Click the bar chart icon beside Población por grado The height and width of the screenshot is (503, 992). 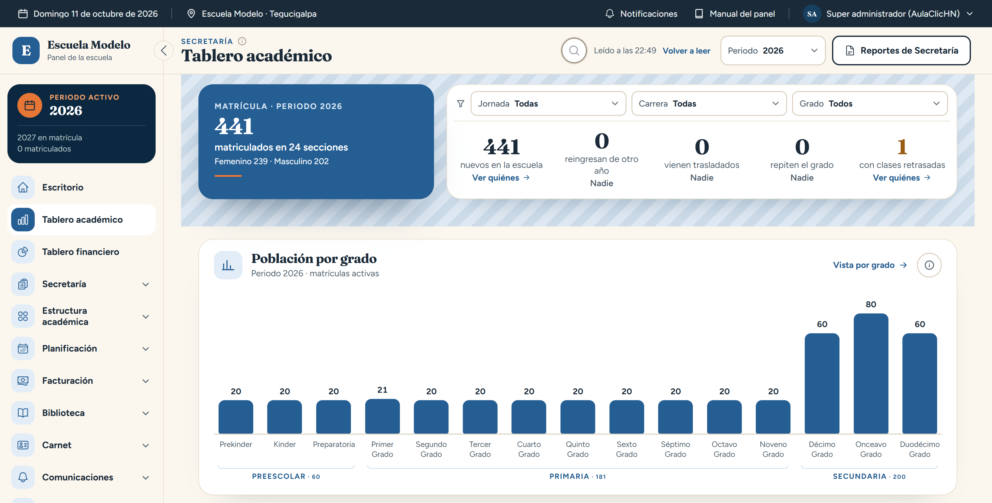click(228, 265)
